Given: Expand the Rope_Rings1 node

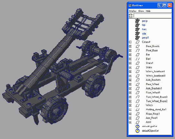Looking at the screenshot, I should [130, 114].
